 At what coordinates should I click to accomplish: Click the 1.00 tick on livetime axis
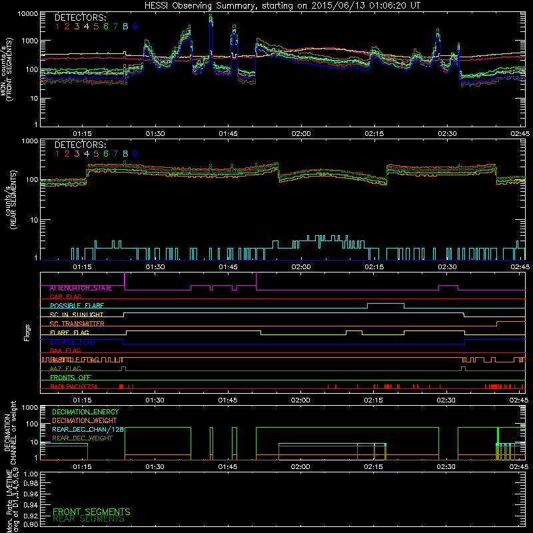pos(31,474)
